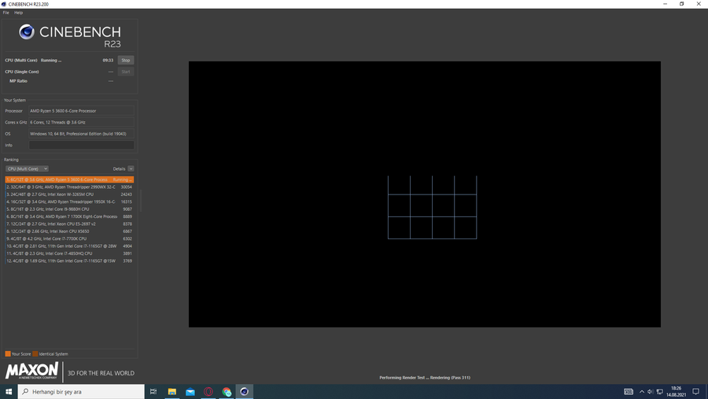This screenshot has height=399, width=708.
Task: Select the Intel Xeon X5650 ranking row
Action: click(x=69, y=231)
